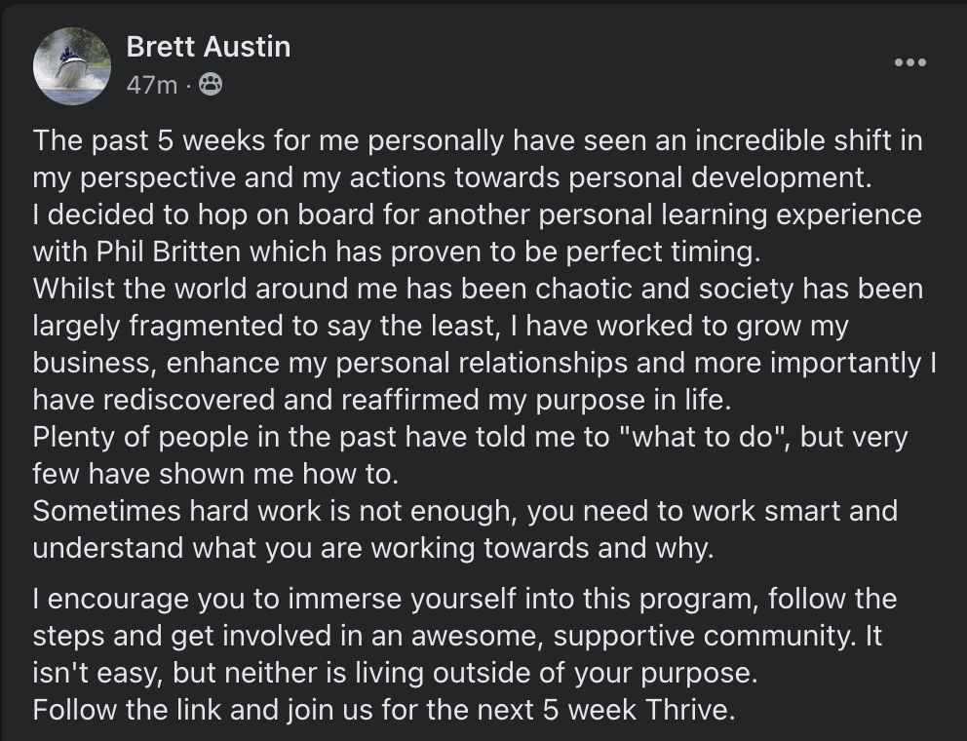Click the audience privacy icon beside 47m

click(x=210, y=86)
